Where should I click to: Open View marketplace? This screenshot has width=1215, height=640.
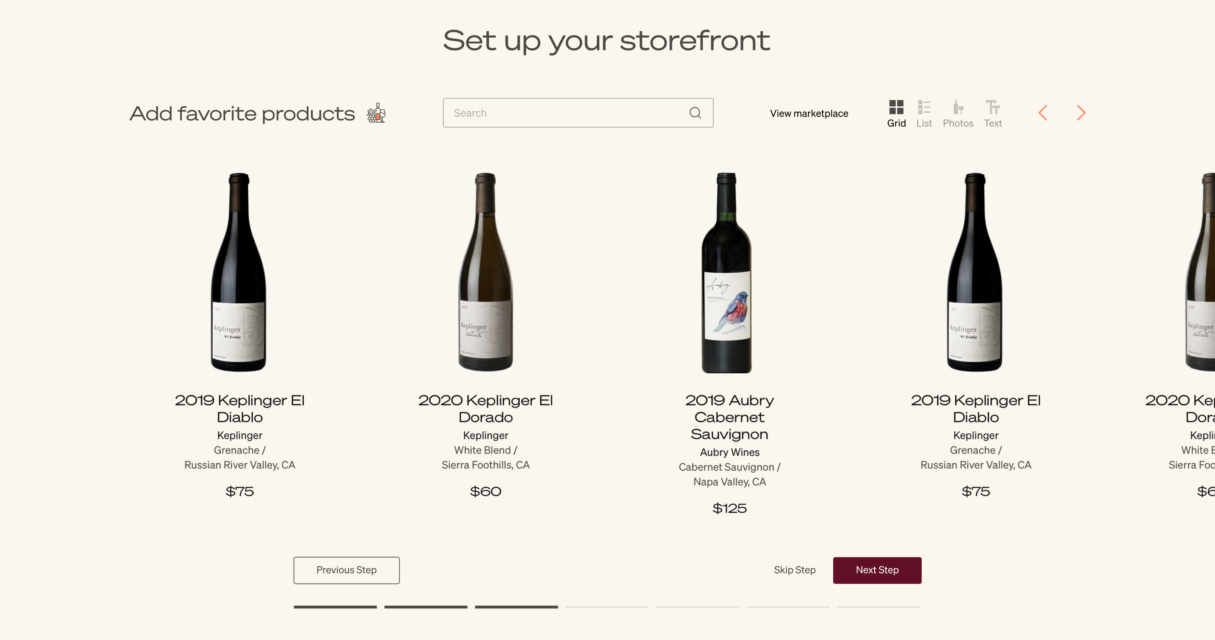coord(808,113)
